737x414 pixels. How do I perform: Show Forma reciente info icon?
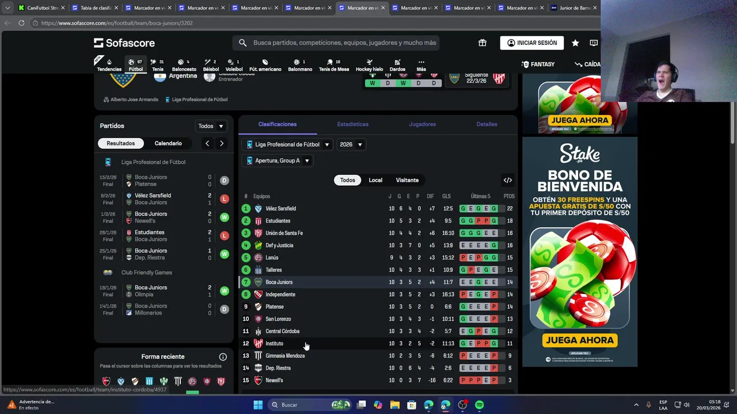(x=223, y=356)
